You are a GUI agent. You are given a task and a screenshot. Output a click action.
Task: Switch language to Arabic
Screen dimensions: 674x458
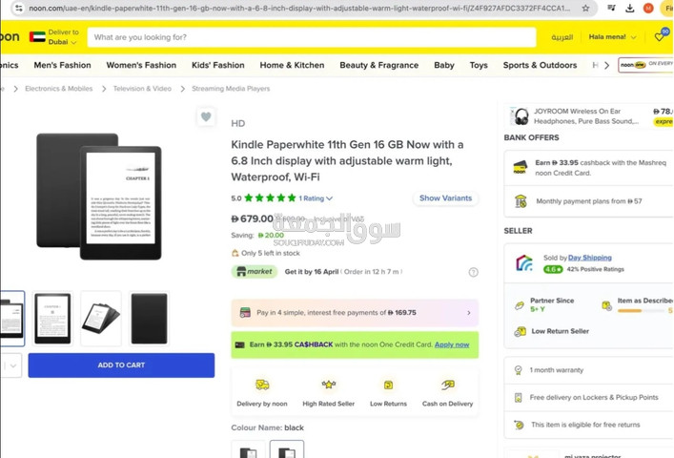(x=562, y=37)
